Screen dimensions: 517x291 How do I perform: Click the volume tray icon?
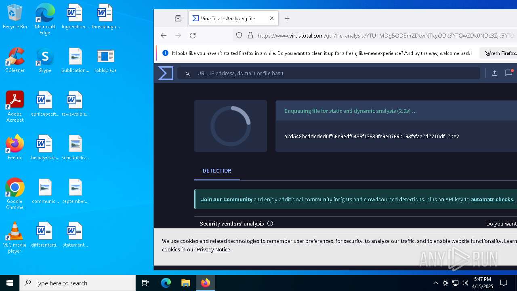pos(465,283)
